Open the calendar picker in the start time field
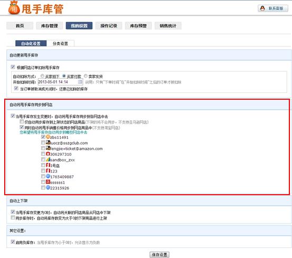The width and height of the screenshot is (292, 258). pyautogui.click(x=80, y=82)
